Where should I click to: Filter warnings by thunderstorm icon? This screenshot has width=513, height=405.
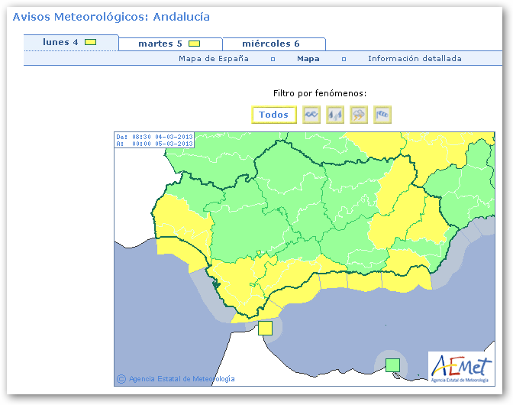pos(359,115)
